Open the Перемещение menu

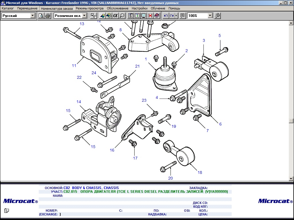[x=27, y=8]
